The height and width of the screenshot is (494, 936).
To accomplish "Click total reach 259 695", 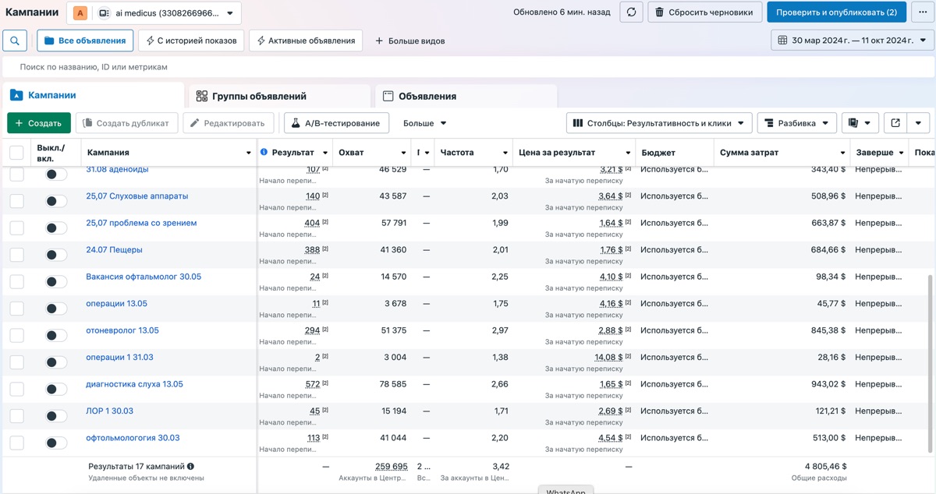I will [392, 467].
